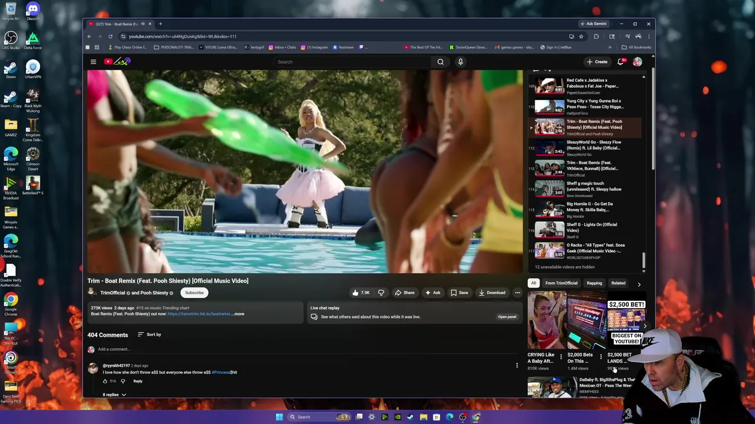This screenshot has height=424, width=755.
Task: Open Ask Gemini in Chrome
Action: 593,24
